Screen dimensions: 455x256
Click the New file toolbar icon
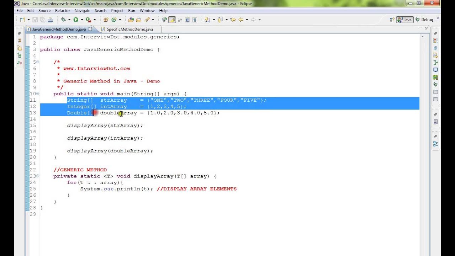(x=22, y=20)
